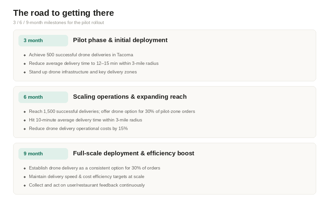
Task: Click the 12–15 min delivery time bullet
Action: (x=93, y=64)
